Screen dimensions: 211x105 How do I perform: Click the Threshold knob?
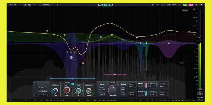(113, 90)
